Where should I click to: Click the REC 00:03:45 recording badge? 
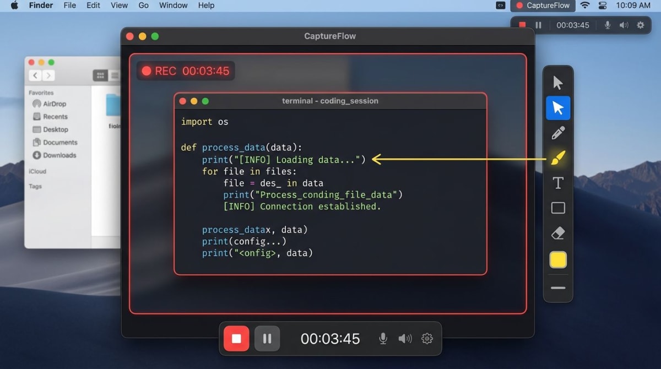click(186, 70)
